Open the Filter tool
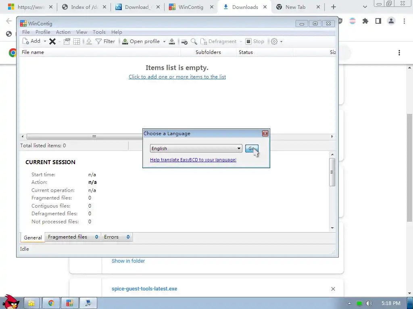413x309 pixels. 105,41
